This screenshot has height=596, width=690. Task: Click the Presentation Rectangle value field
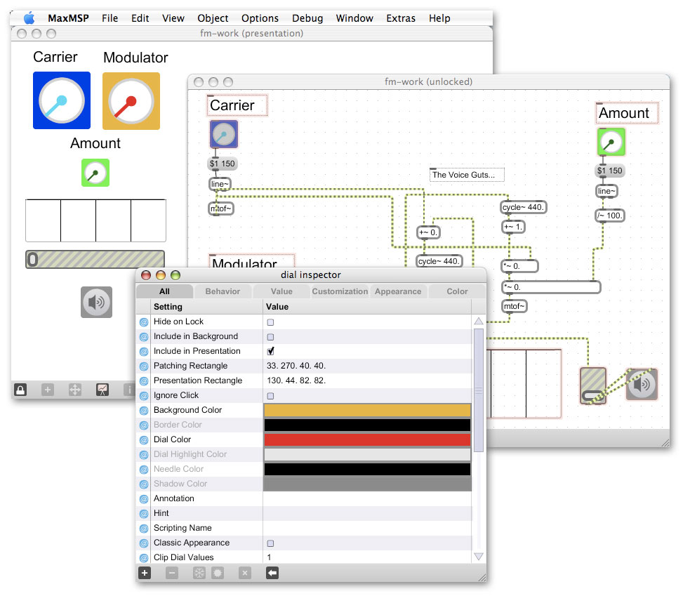366,380
